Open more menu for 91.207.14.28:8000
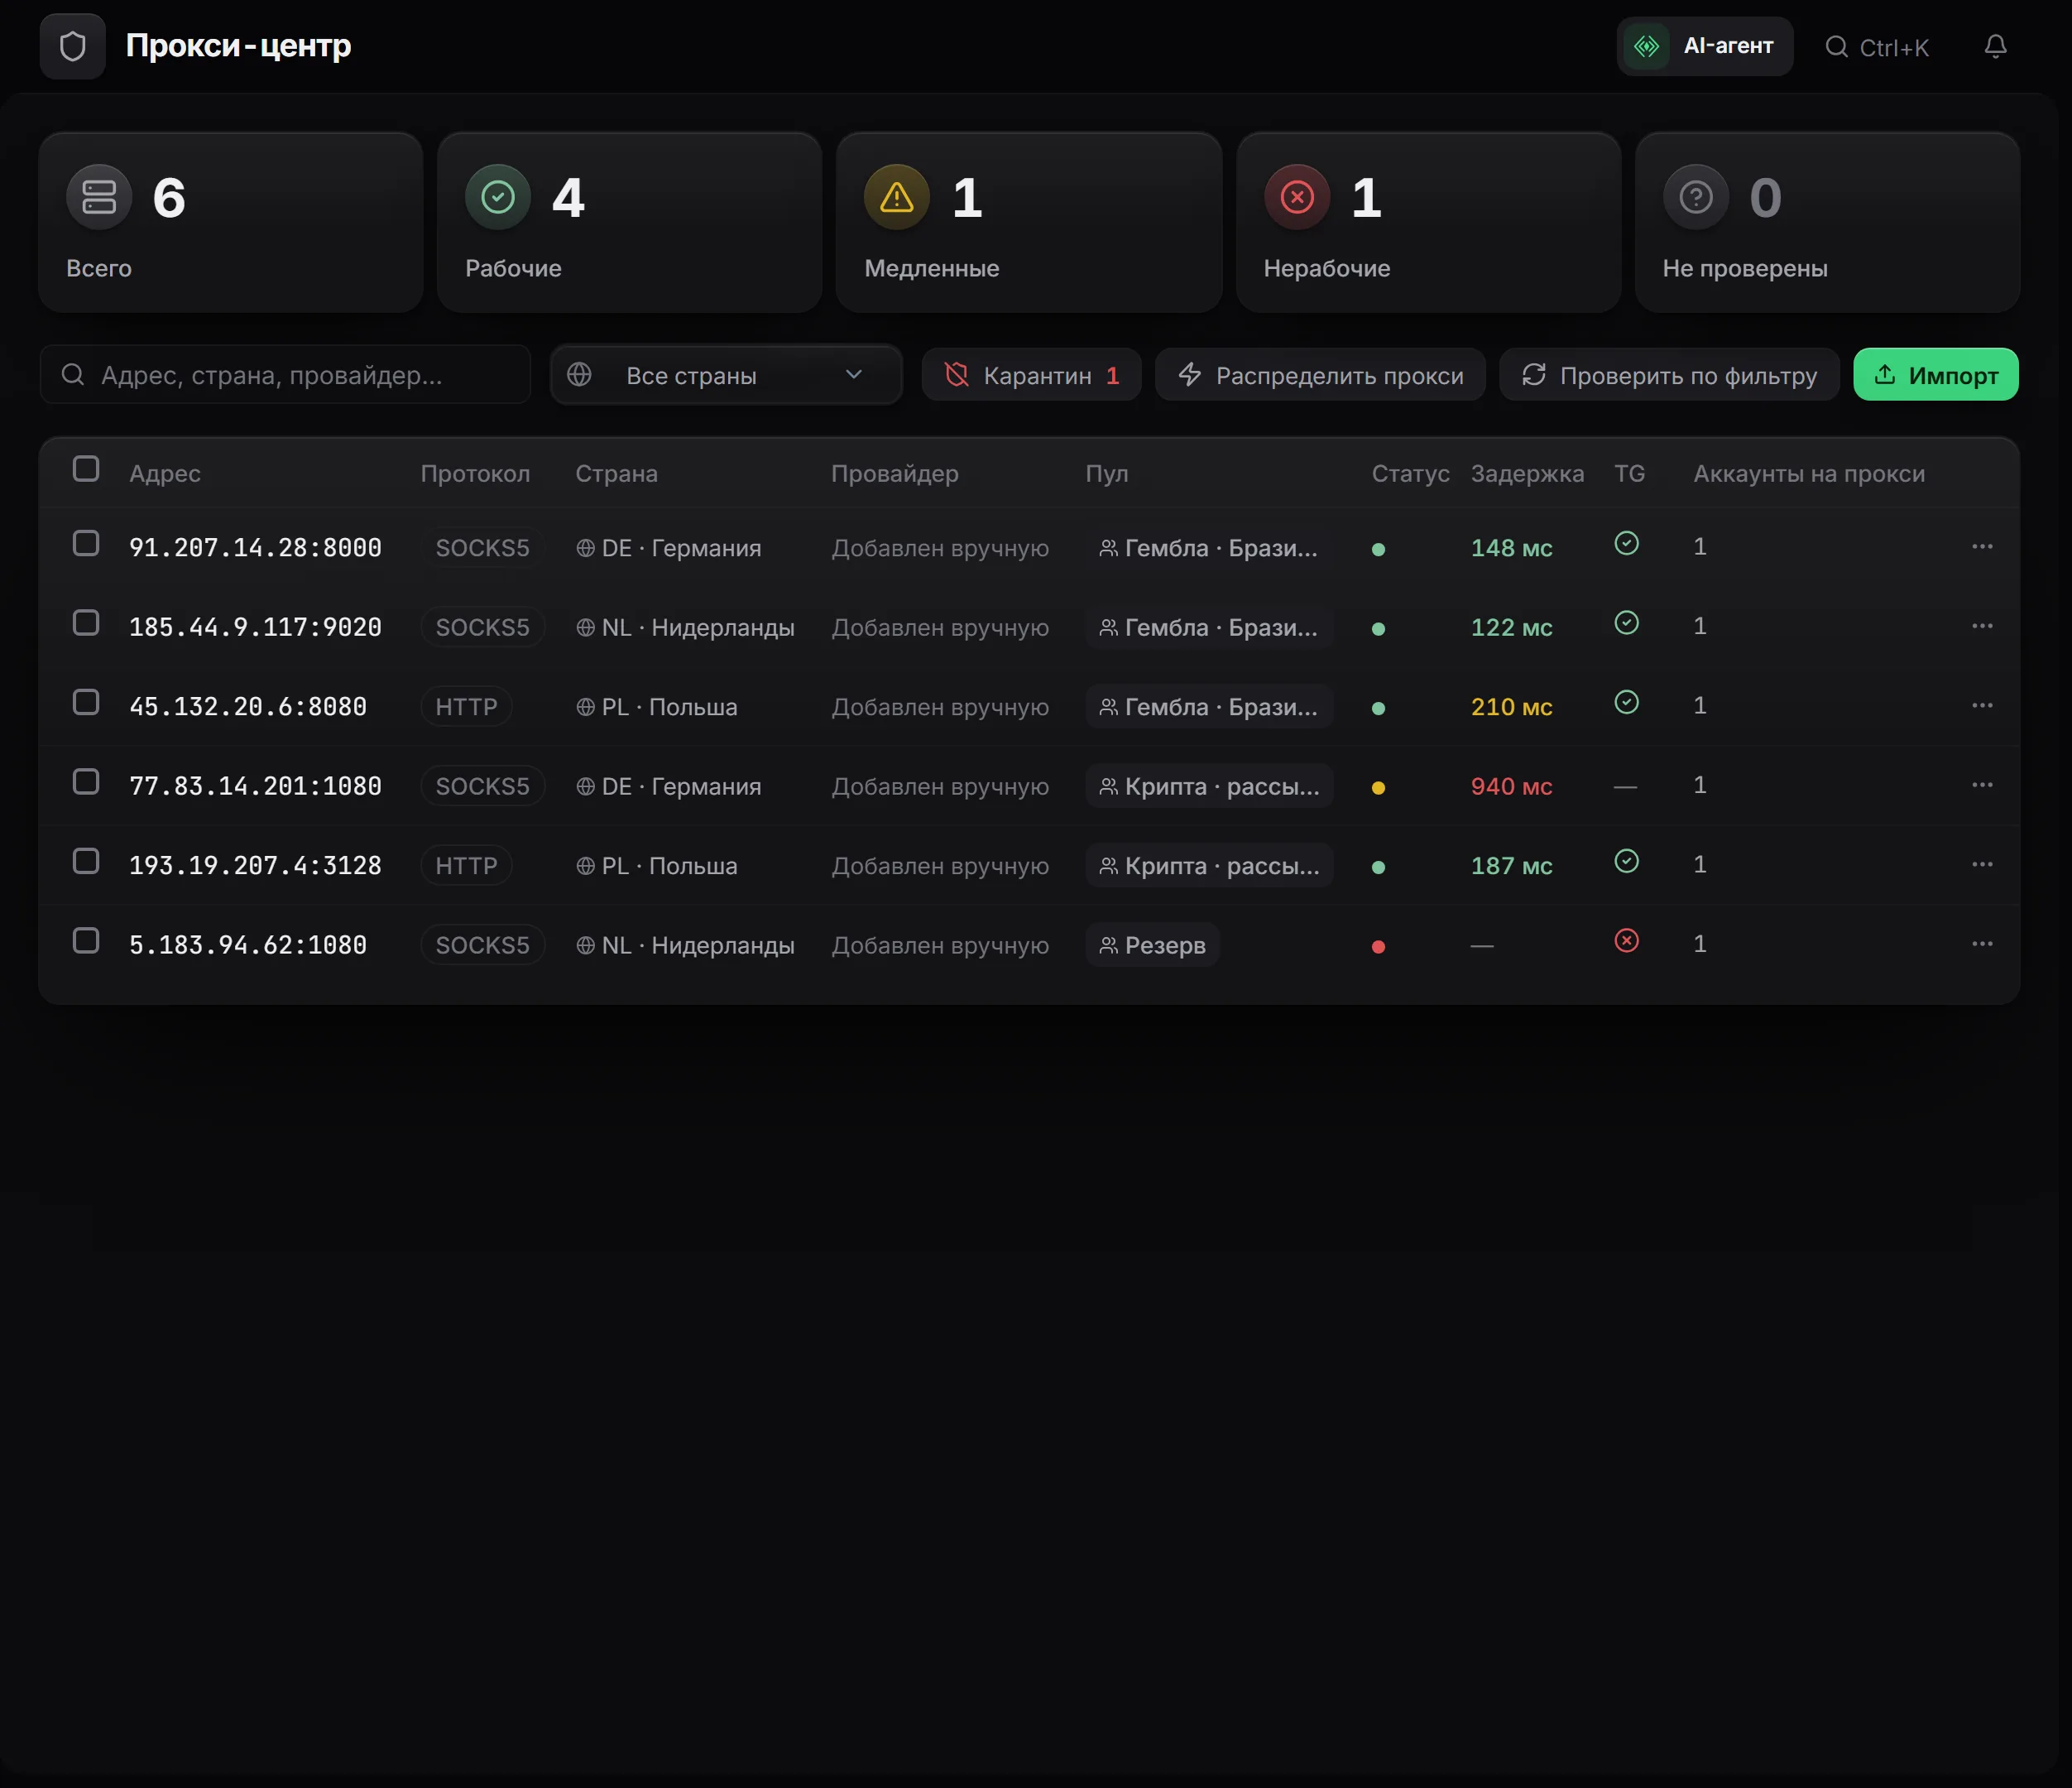 click(x=1982, y=546)
